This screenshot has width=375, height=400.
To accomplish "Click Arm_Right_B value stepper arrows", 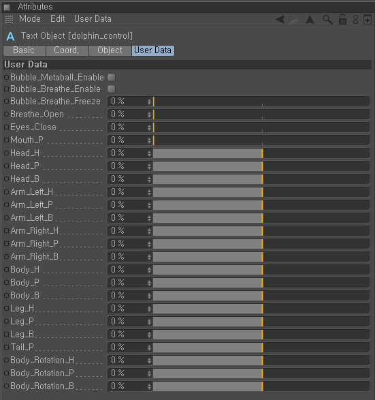I will tap(149, 257).
